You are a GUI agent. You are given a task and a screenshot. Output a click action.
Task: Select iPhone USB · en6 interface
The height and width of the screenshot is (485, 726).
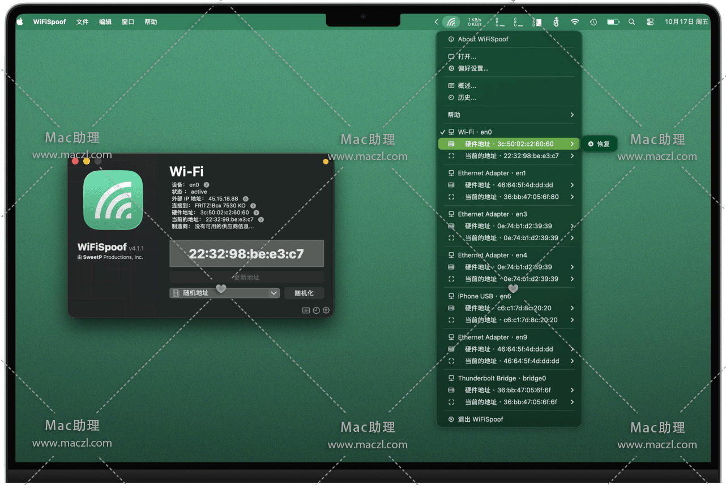[484, 296]
